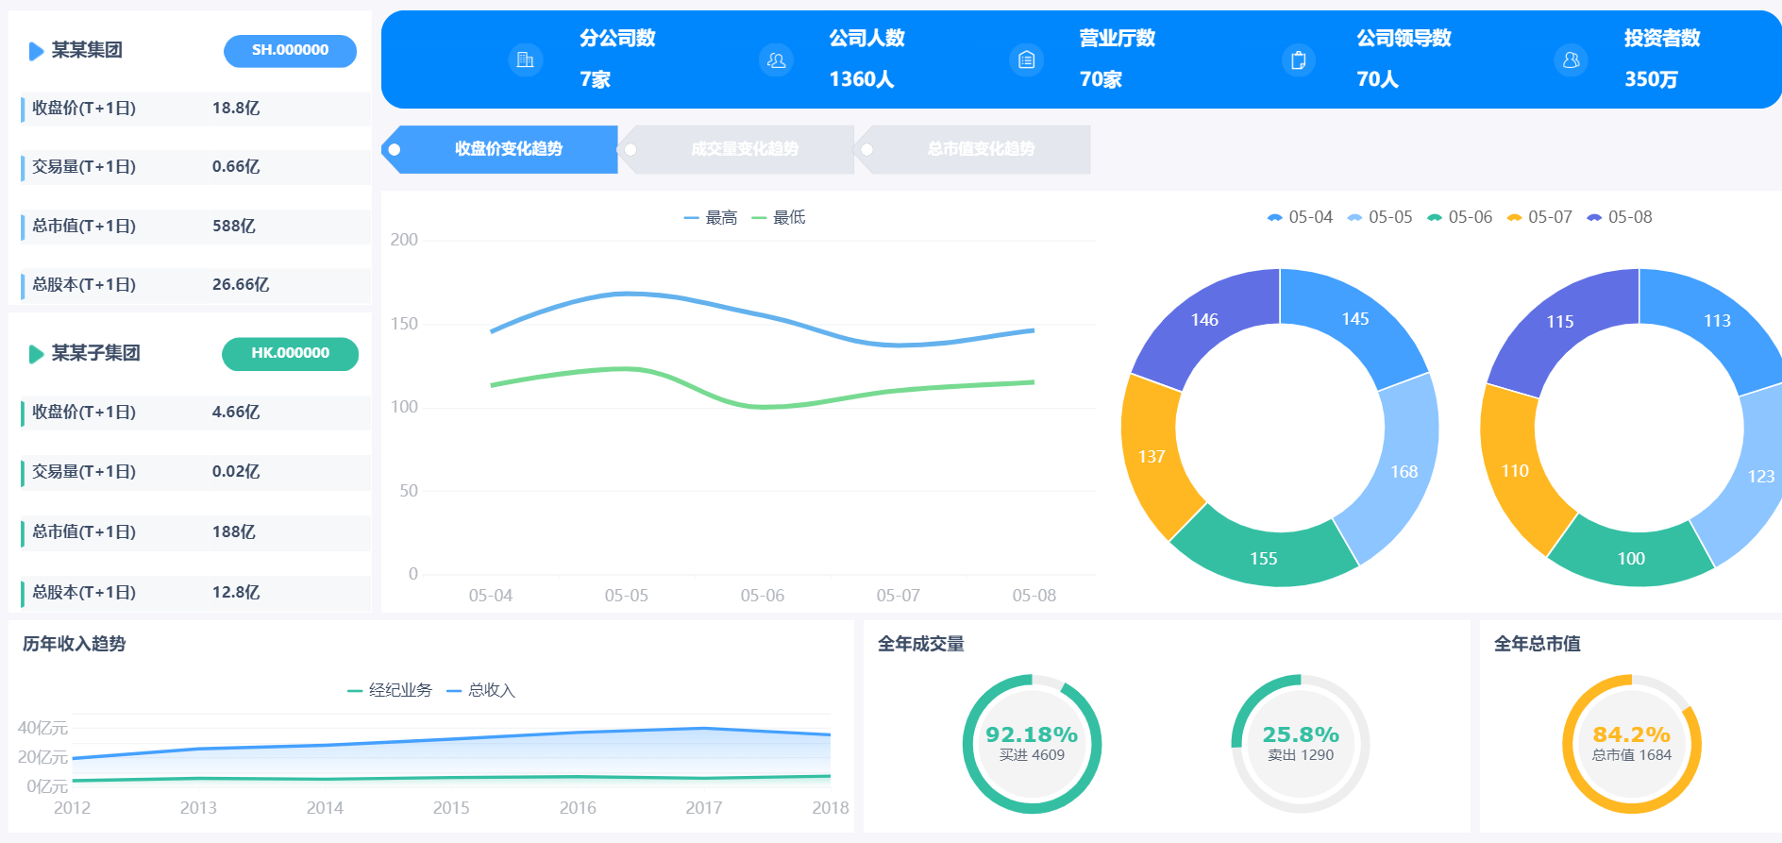Click the right donut slice labeled 100
The image size is (1782, 843).
click(1631, 558)
